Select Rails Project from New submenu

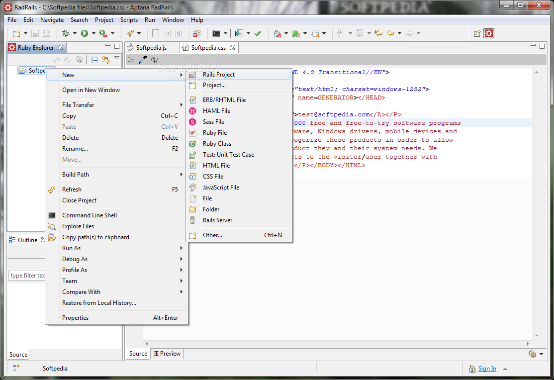[x=239, y=75]
